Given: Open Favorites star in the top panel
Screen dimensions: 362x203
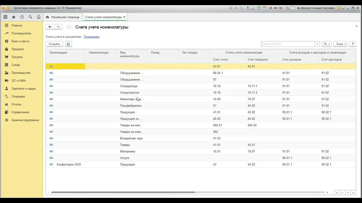Looking at the screenshot, I should pyautogui.click(x=14, y=17).
